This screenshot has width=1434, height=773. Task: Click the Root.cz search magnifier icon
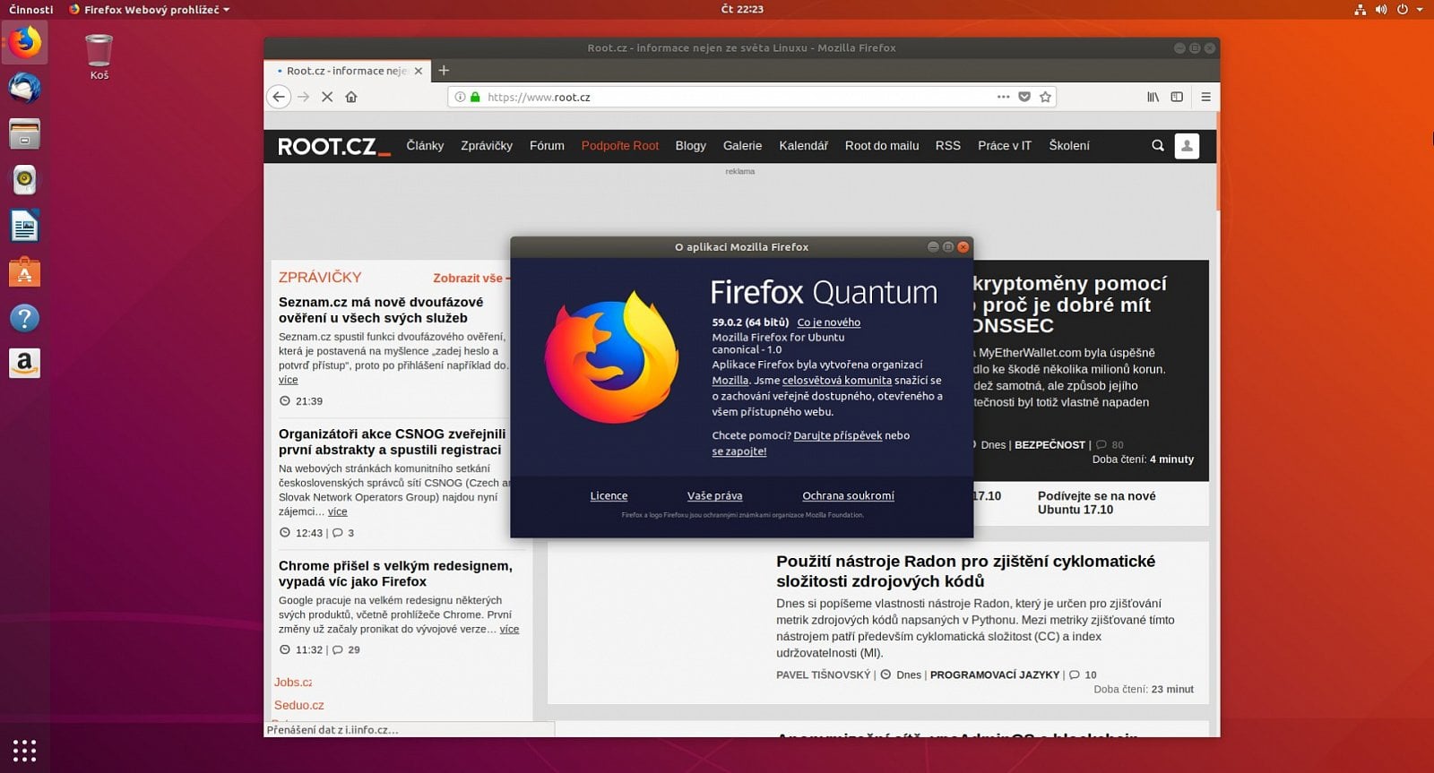pos(1158,145)
